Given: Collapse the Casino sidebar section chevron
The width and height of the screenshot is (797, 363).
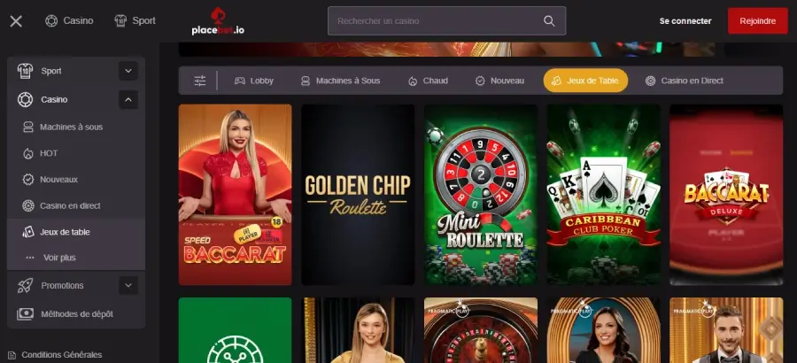Looking at the screenshot, I should coord(128,100).
